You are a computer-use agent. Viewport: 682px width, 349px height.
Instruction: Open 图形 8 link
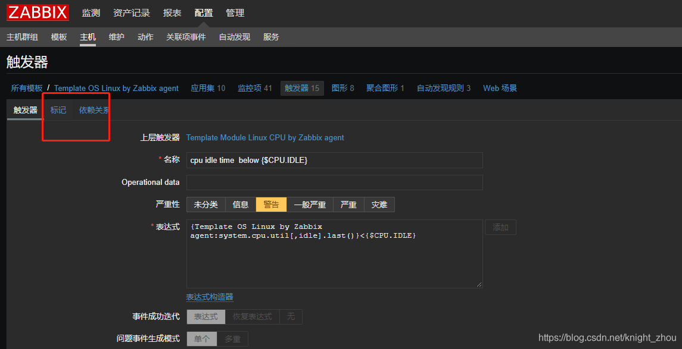(x=342, y=88)
